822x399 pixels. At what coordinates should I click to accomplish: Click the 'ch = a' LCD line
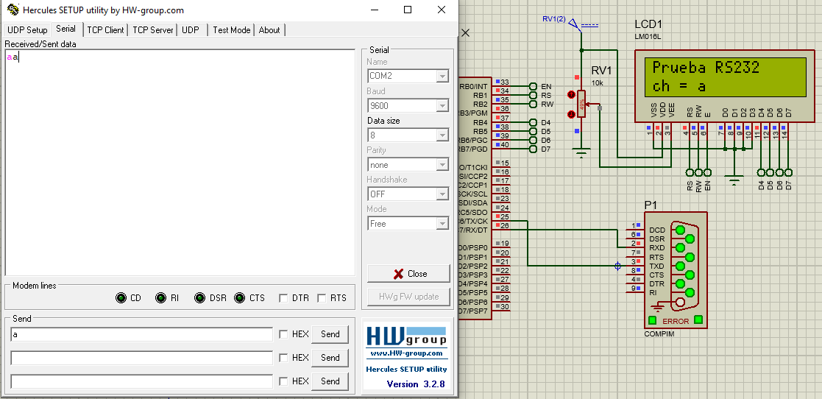679,86
